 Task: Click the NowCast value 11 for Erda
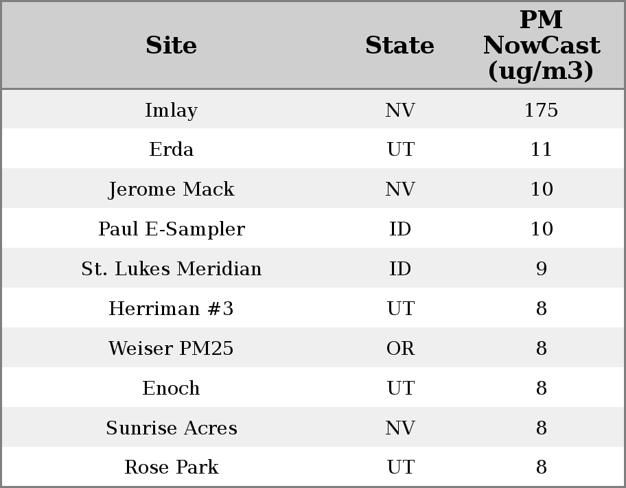pyautogui.click(x=541, y=150)
